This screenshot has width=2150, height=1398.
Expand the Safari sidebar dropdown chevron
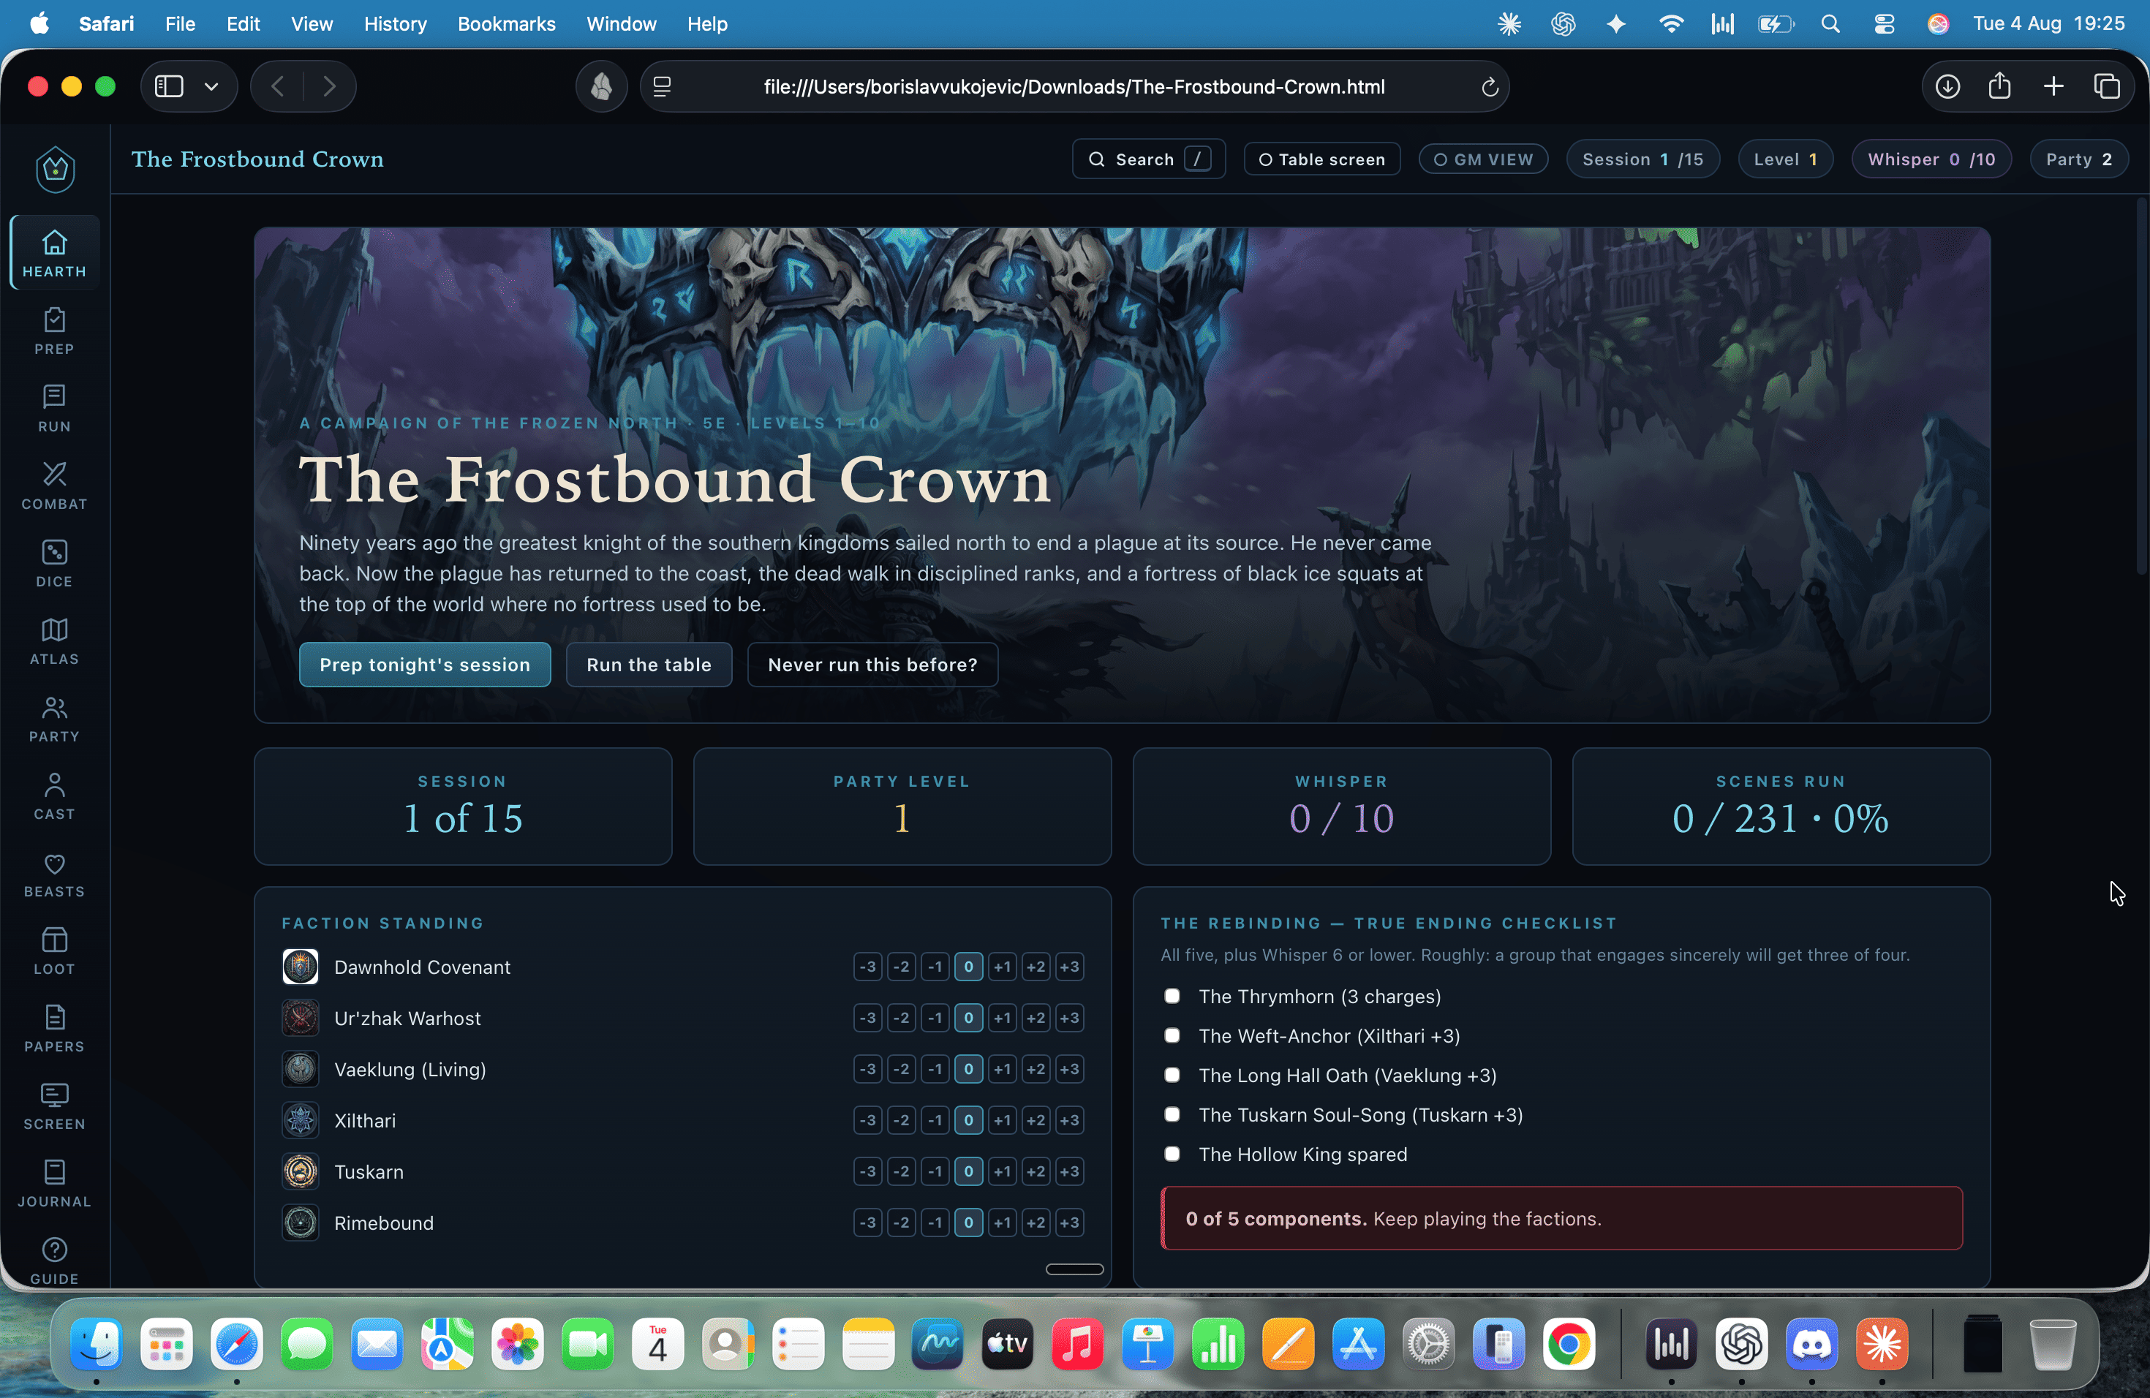pyautogui.click(x=211, y=87)
